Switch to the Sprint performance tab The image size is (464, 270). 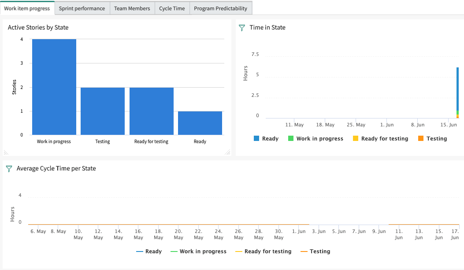(x=82, y=8)
